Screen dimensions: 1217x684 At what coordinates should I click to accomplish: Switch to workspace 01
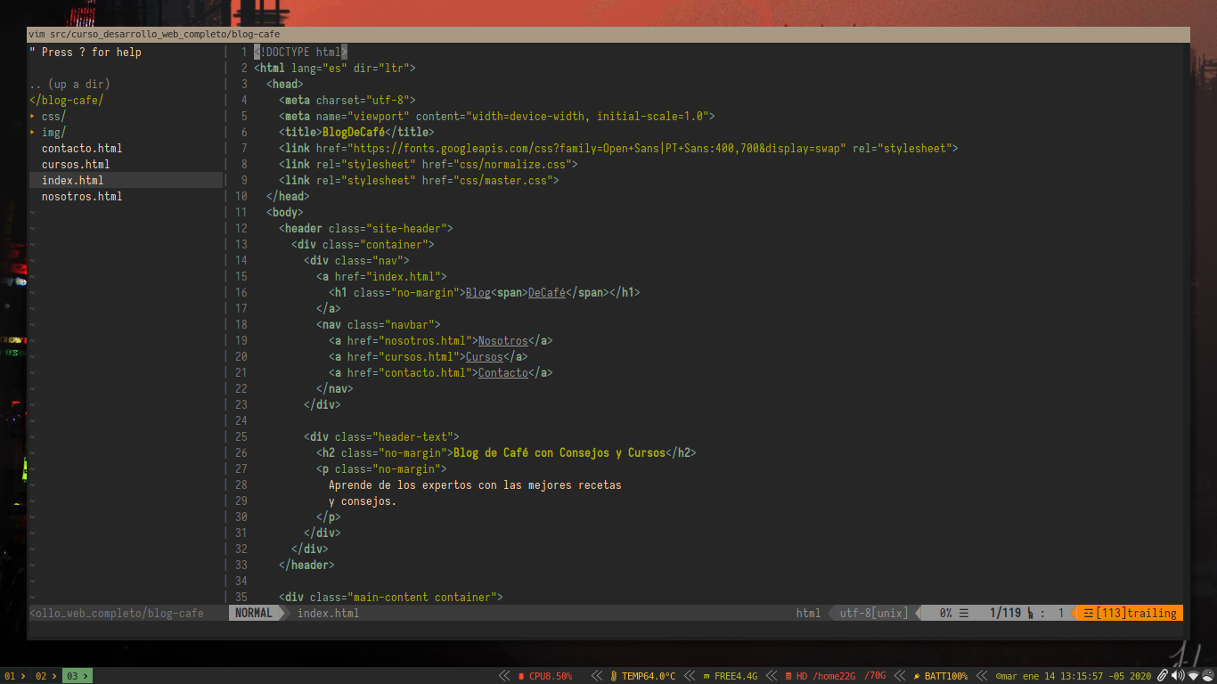(x=14, y=676)
